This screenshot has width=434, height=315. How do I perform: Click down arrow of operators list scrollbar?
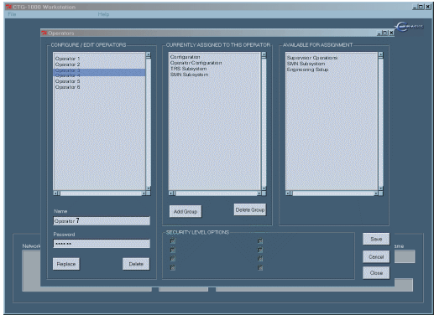(x=149, y=188)
